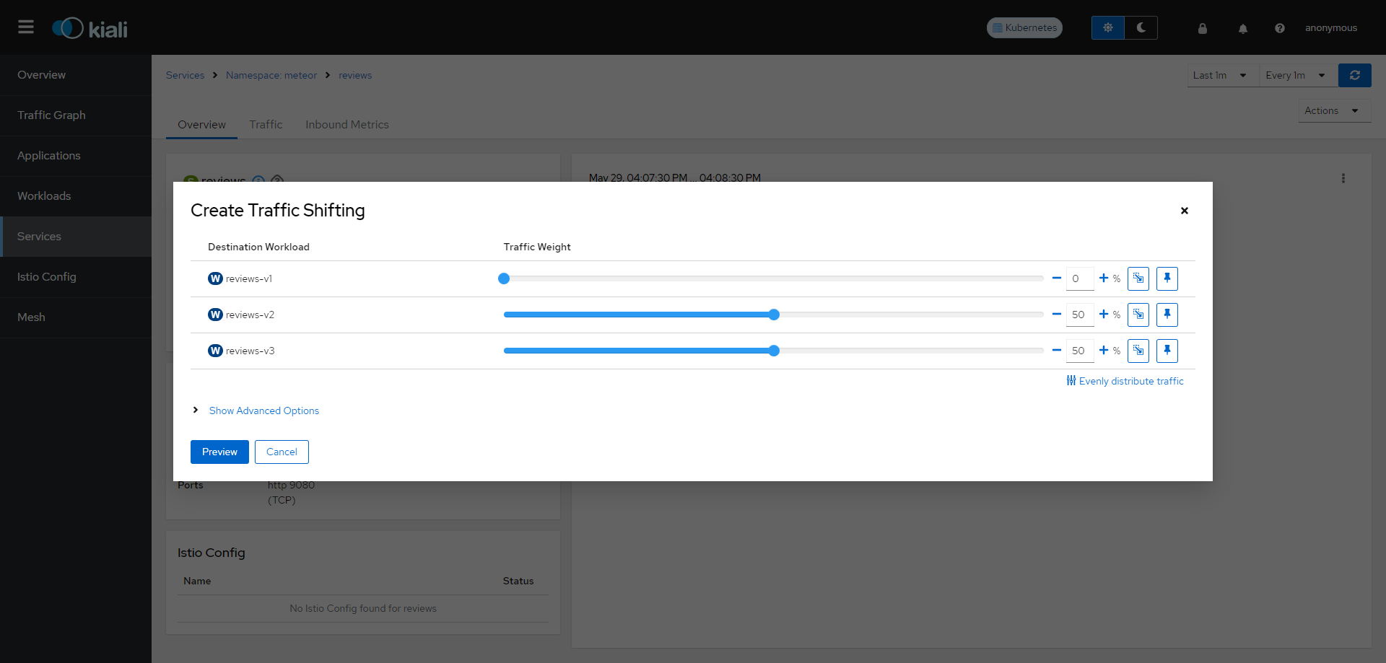Decrease reviews-v1 weight with minus icon
Viewport: 1386px width, 663px height.
coord(1057,278)
